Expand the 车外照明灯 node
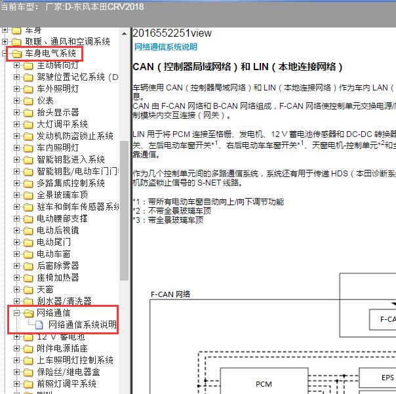The image size is (396, 394). 16,89
